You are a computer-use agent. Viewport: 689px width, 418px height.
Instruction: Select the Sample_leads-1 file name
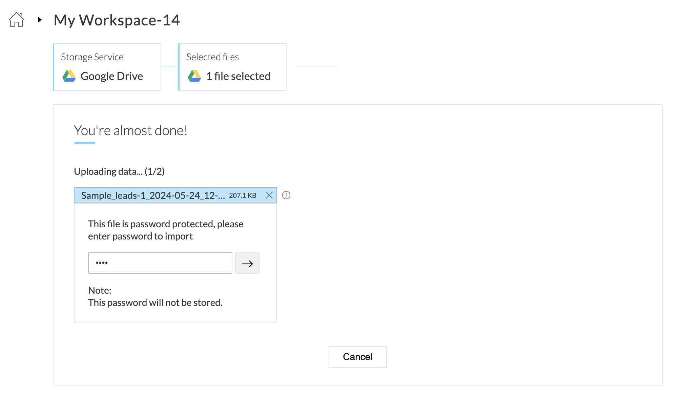click(153, 195)
